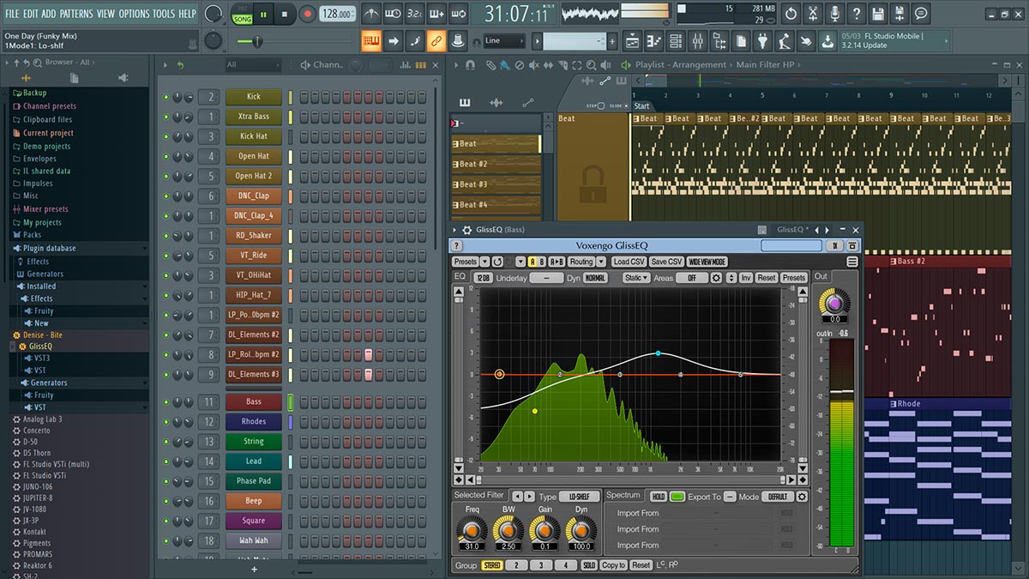Viewport: 1029px width, 579px height.
Task: Pause playback with the green pause button
Action: [263, 14]
